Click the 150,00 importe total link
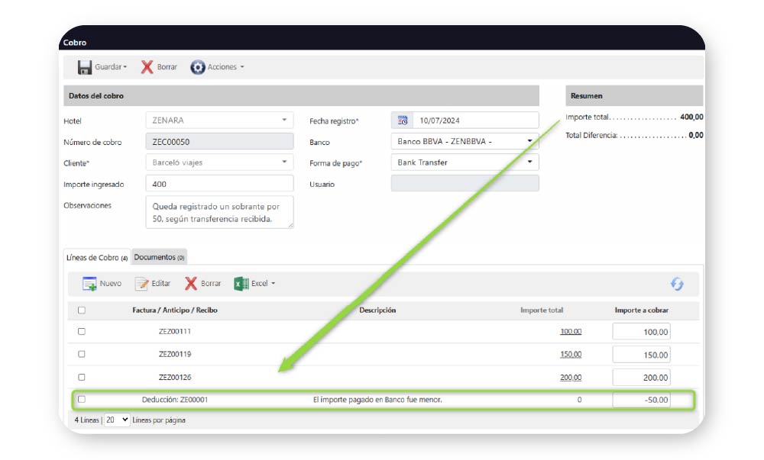This screenshot has width=764, height=460. pyautogui.click(x=571, y=355)
